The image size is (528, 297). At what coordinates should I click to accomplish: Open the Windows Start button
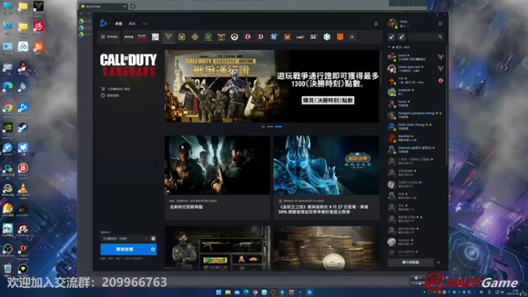coord(218,292)
